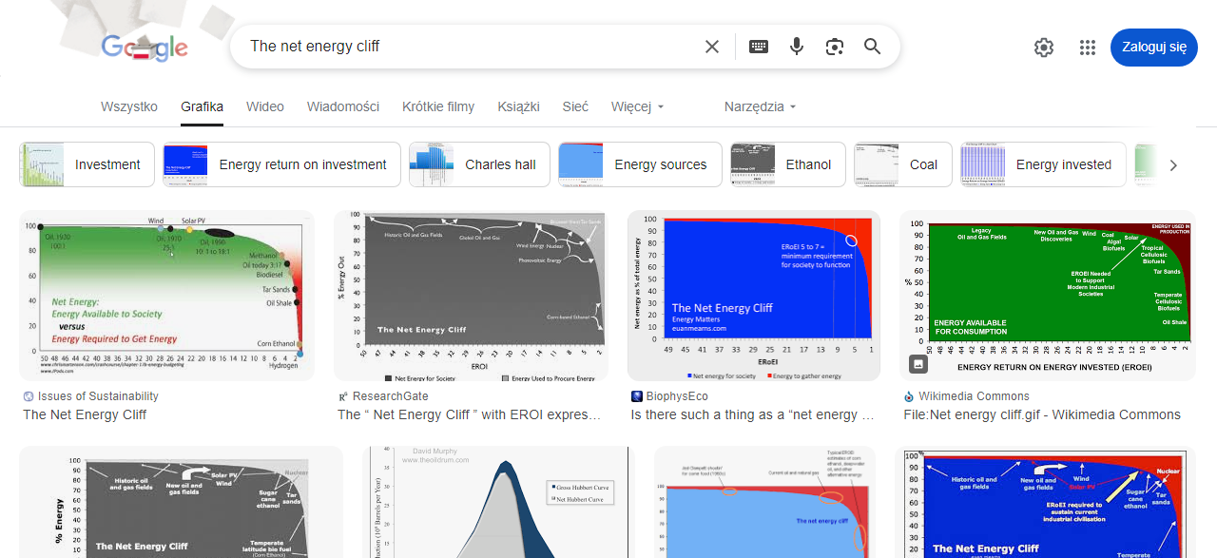The image size is (1217, 558).
Task: Select the Coal filter chip
Action: pyautogui.click(x=902, y=164)
